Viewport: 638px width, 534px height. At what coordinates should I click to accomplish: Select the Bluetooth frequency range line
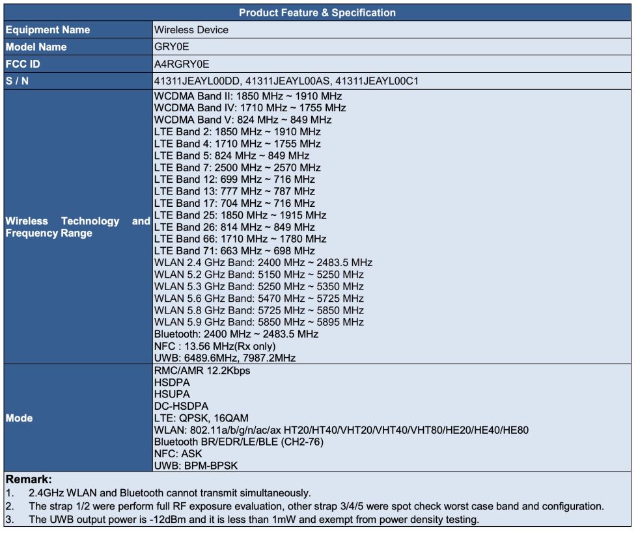point(236,334)
